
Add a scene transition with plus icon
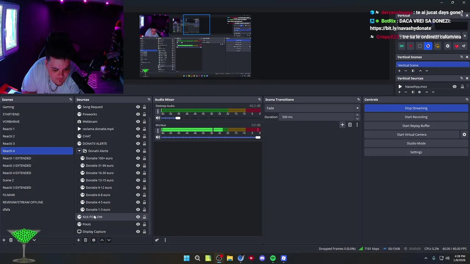(342, 125)
